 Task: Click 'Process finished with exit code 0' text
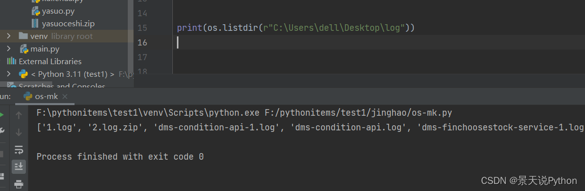click(120, 157)
